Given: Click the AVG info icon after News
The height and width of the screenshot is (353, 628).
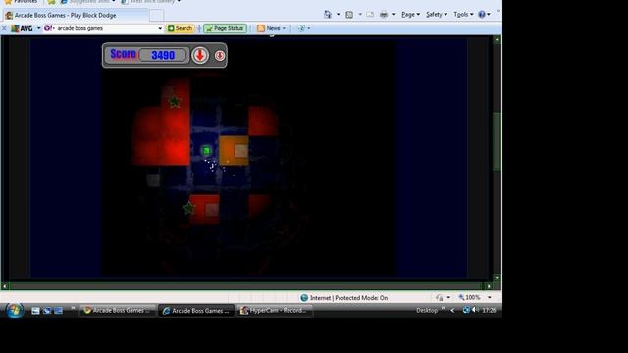Looking at the screenshot, I should (301, 28).
